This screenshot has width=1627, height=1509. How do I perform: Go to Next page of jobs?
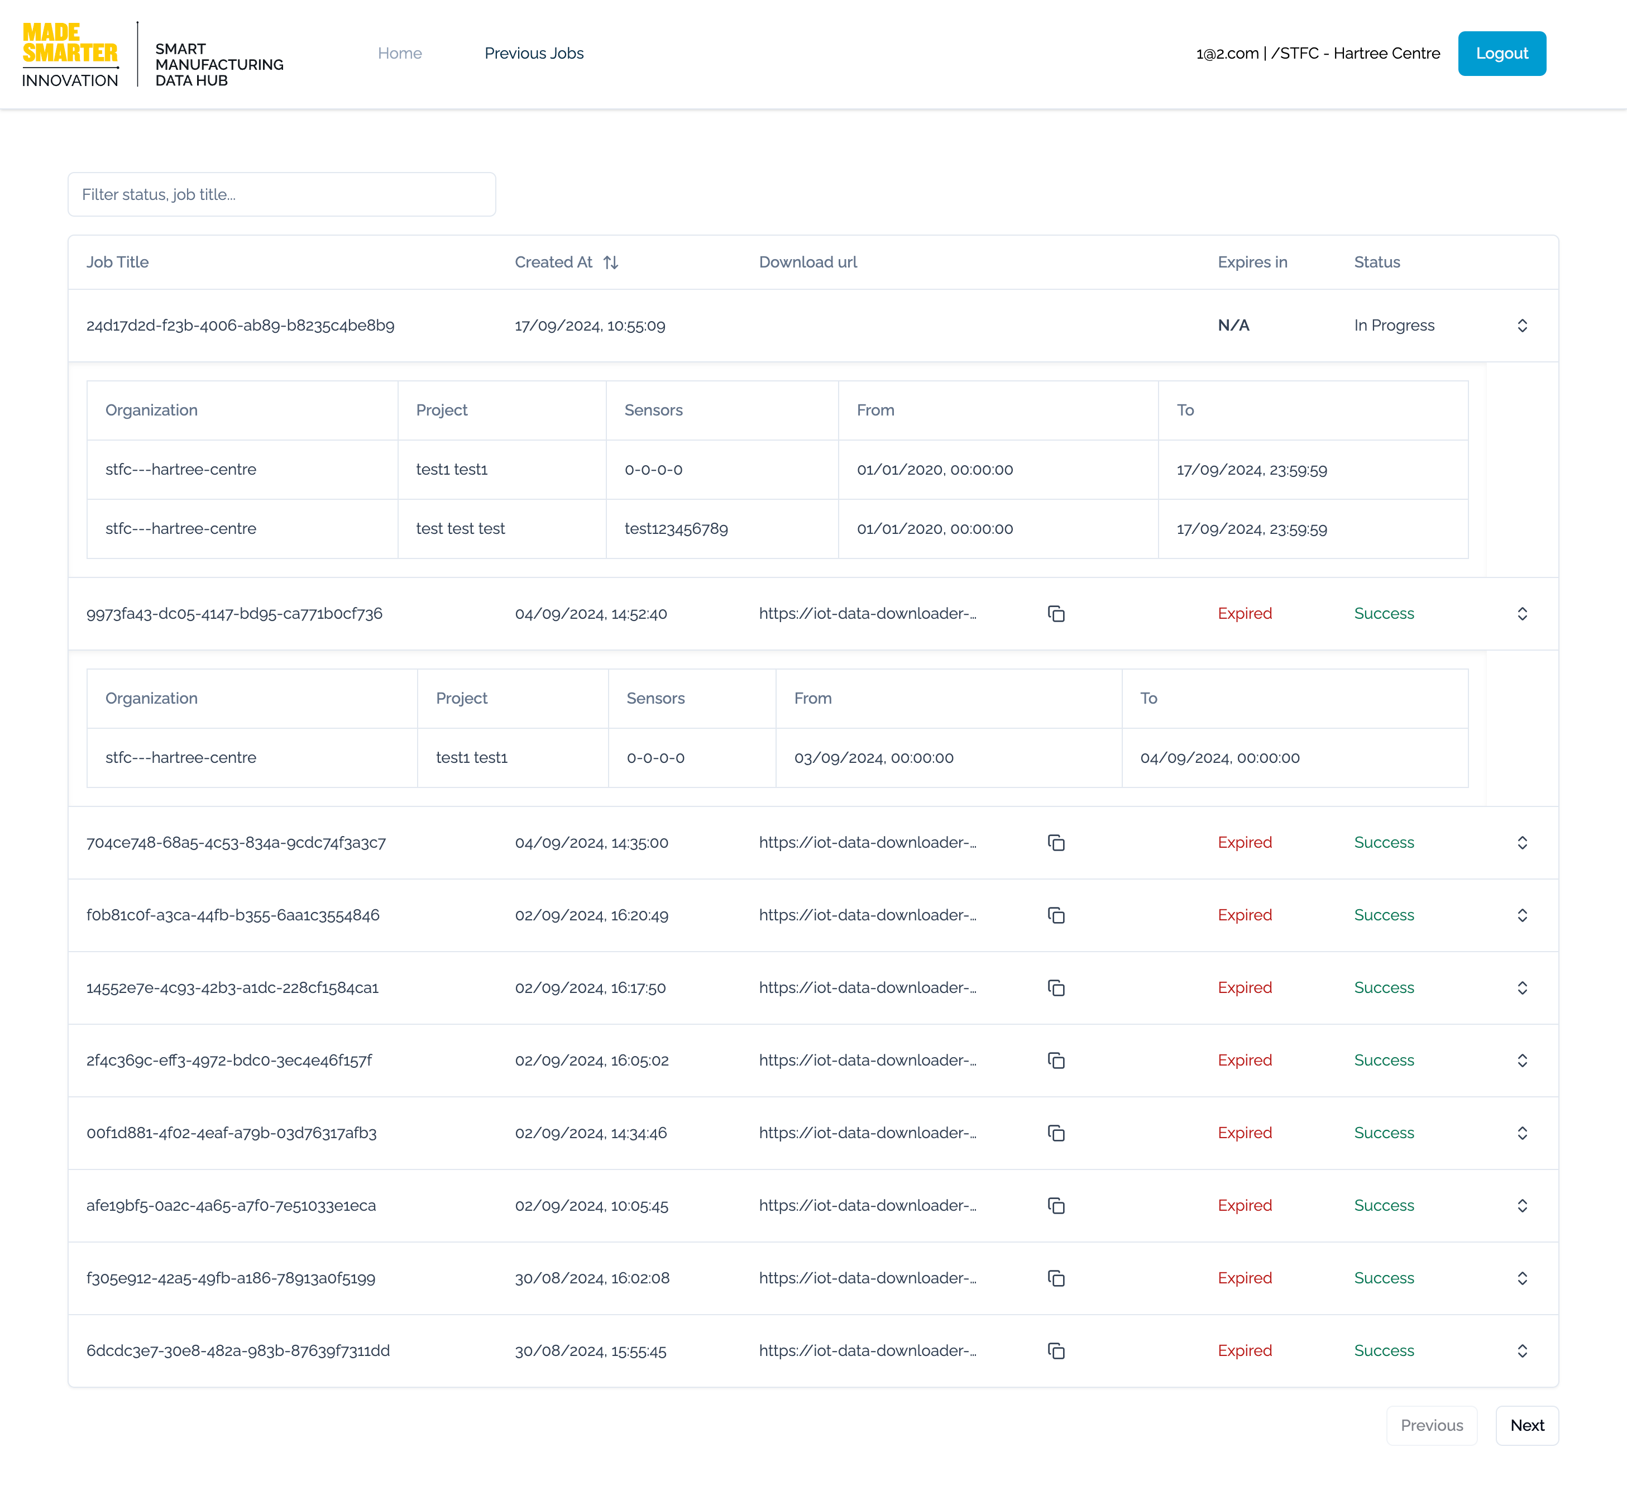point(1526,1425)
